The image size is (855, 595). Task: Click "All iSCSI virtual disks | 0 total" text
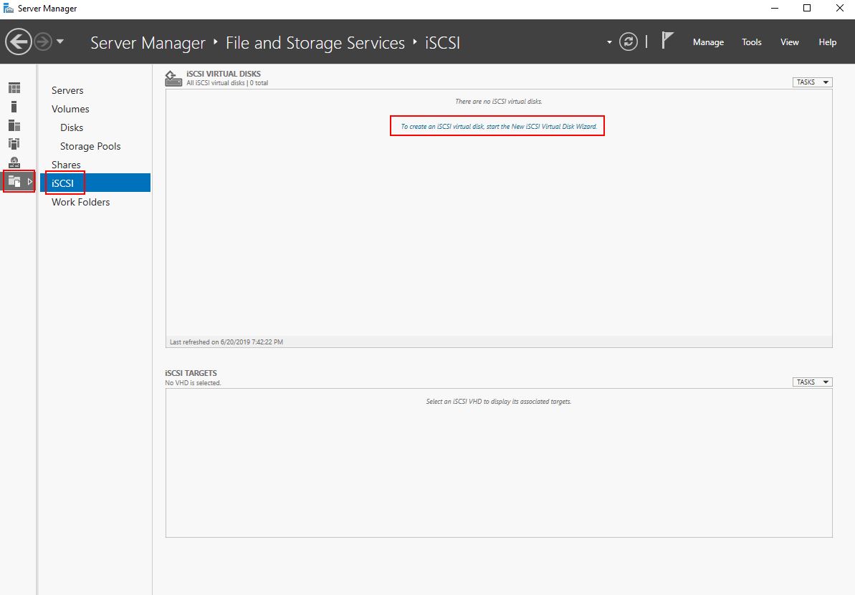click(227, 83)
